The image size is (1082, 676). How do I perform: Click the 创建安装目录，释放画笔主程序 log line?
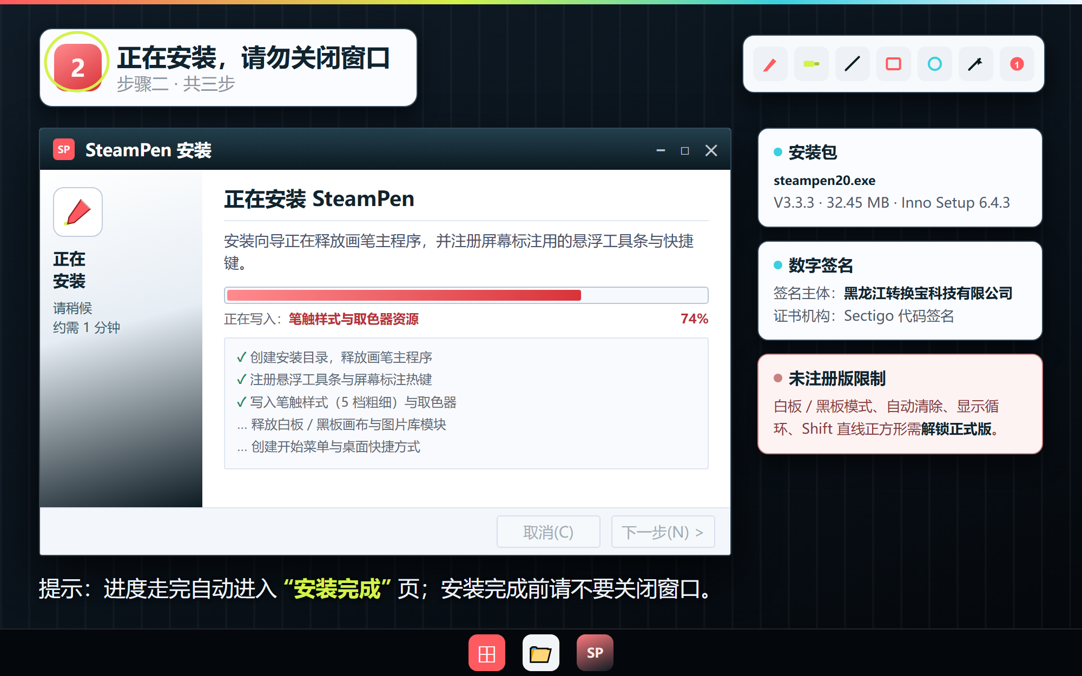(334, 357)
